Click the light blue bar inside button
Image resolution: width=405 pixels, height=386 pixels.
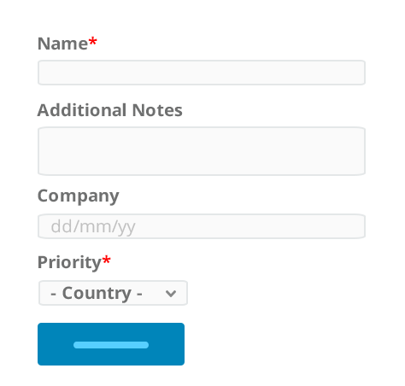[111, 345]
